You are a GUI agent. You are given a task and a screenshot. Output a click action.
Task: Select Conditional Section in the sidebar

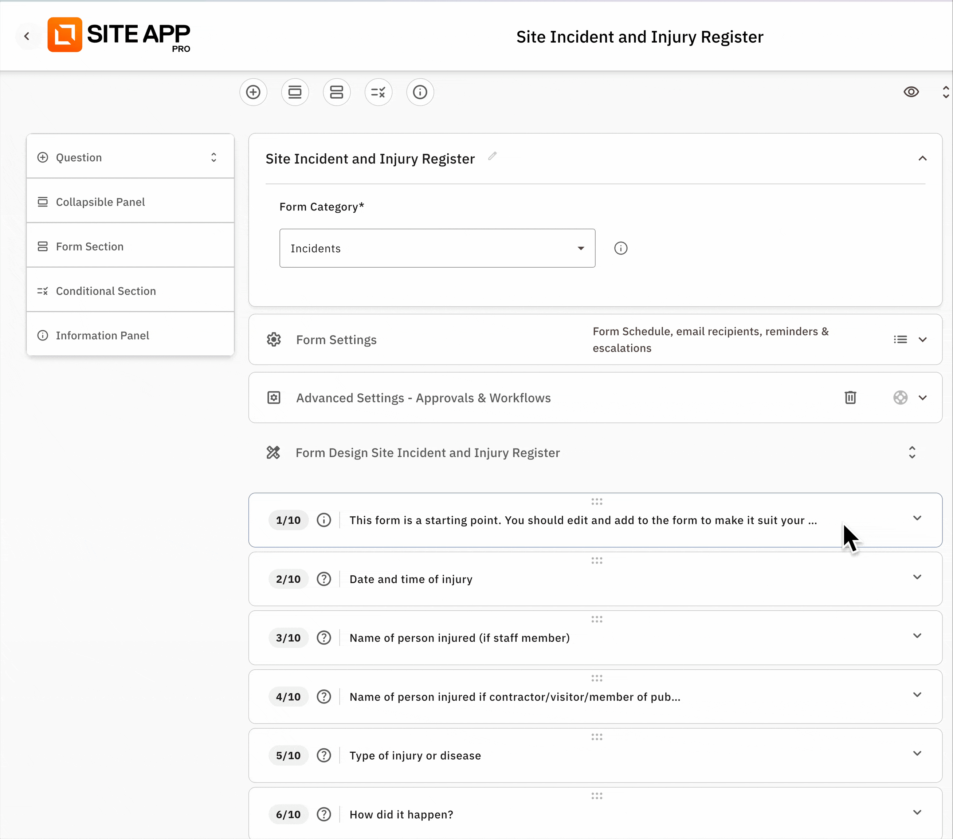pos(106,291)
